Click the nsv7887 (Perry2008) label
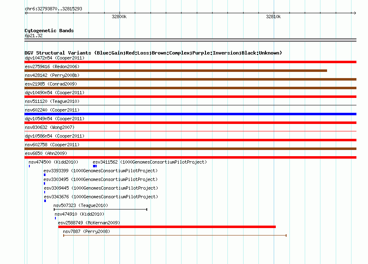This screenshot has height=264, width=368. (x=86, y=231)
